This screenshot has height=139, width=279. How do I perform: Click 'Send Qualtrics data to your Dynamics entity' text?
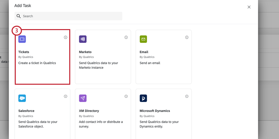(159, 124)
